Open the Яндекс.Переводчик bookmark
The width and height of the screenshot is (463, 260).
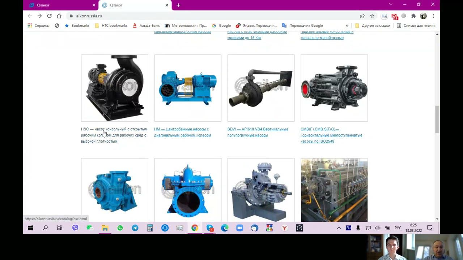[256, 26]
